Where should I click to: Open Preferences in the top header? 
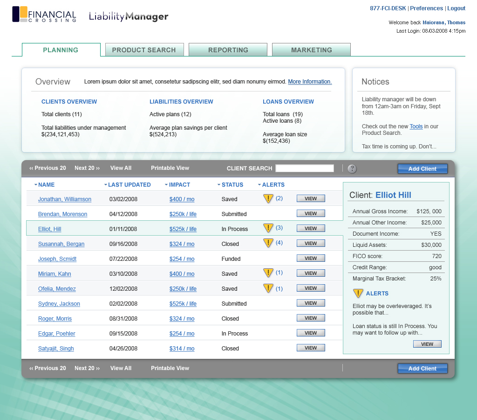pyautogui.click(x=426, y=8)
